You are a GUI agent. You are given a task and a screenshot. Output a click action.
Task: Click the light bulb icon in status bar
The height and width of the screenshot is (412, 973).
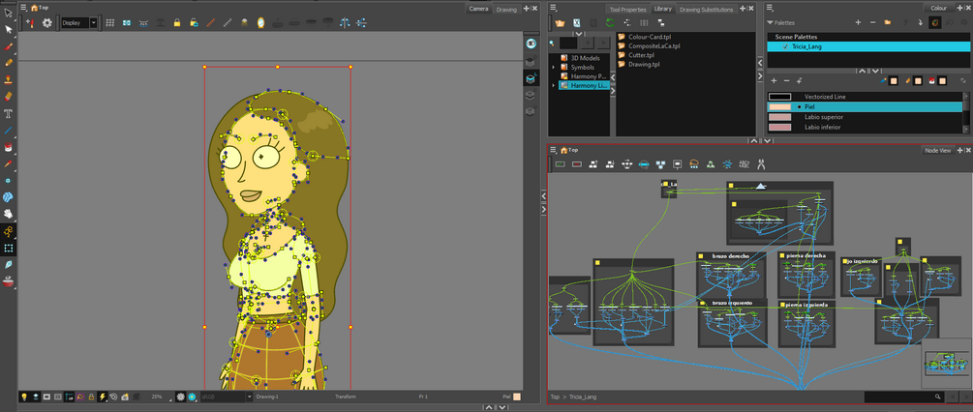pos(25,397)
